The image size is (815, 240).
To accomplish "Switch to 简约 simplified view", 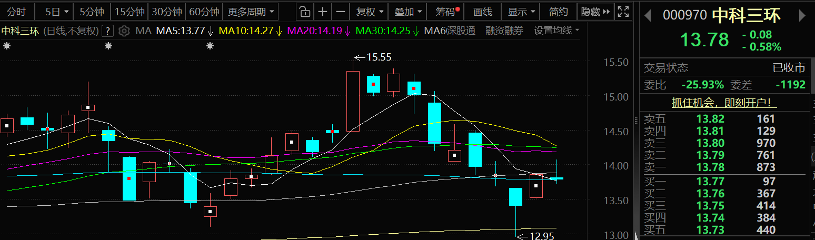I will click(x=558, y=12).
